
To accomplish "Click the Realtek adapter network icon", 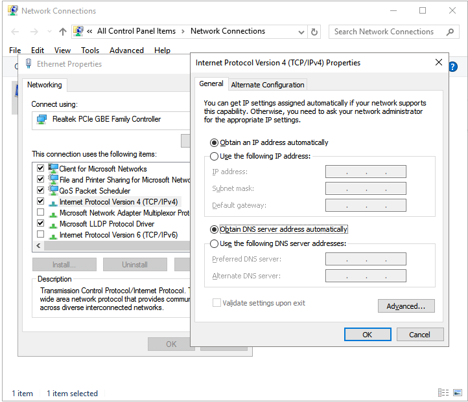I will [42, 119].
